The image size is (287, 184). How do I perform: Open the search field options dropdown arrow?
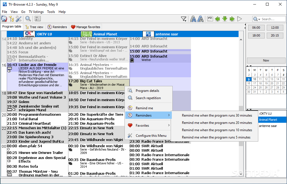[259, 20]
